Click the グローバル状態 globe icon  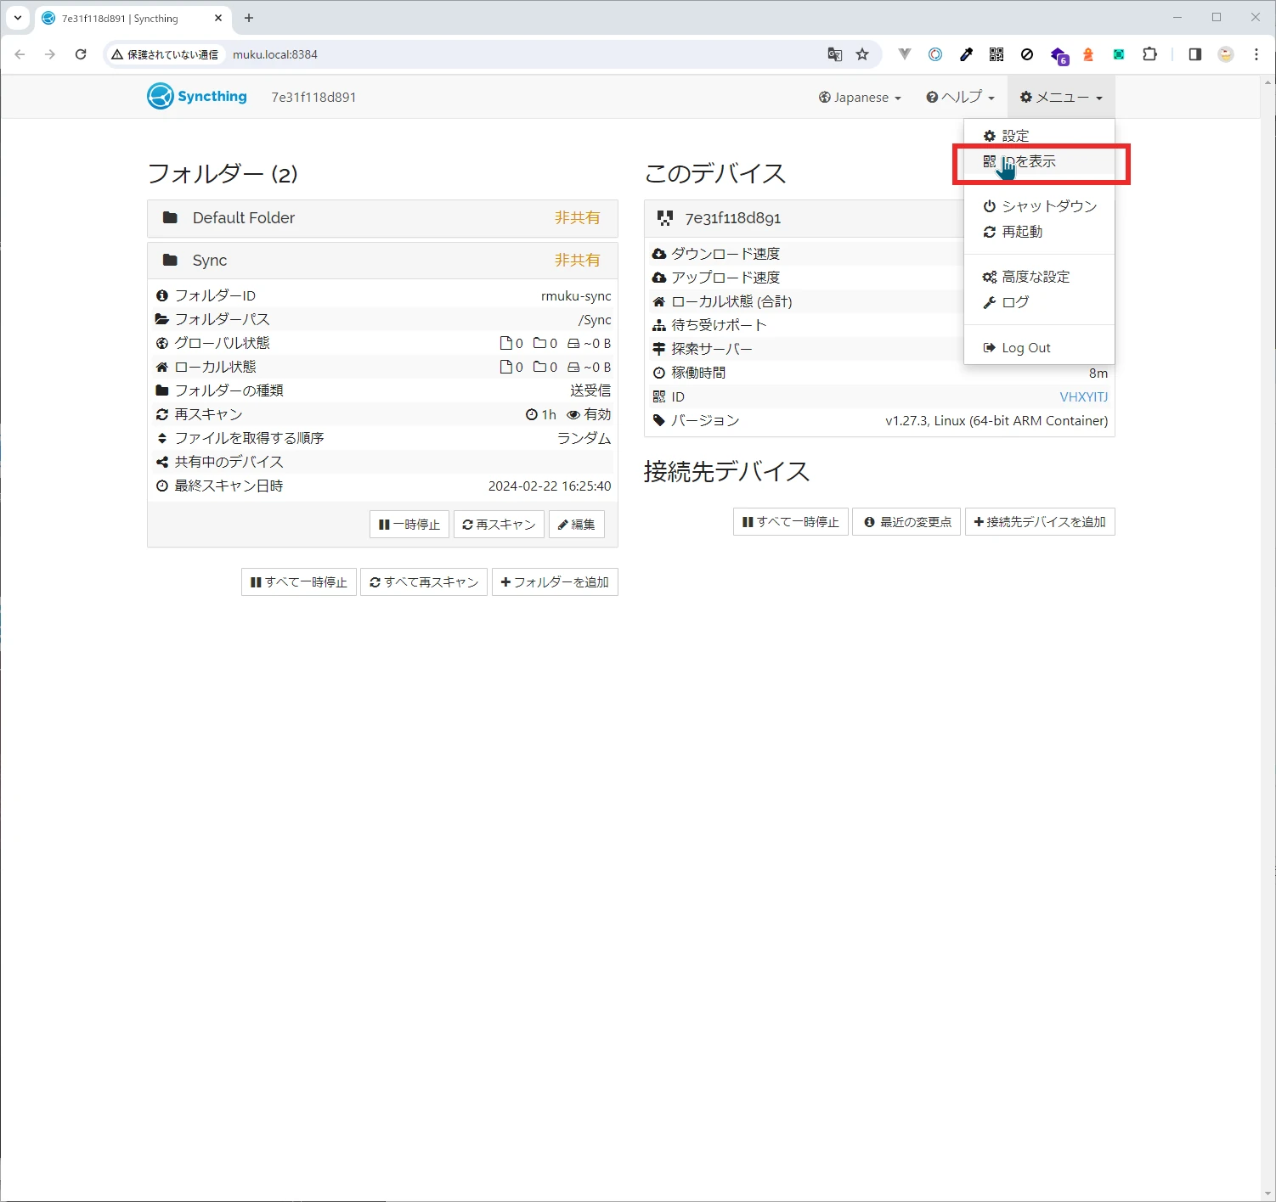click(x=162, y=343)
